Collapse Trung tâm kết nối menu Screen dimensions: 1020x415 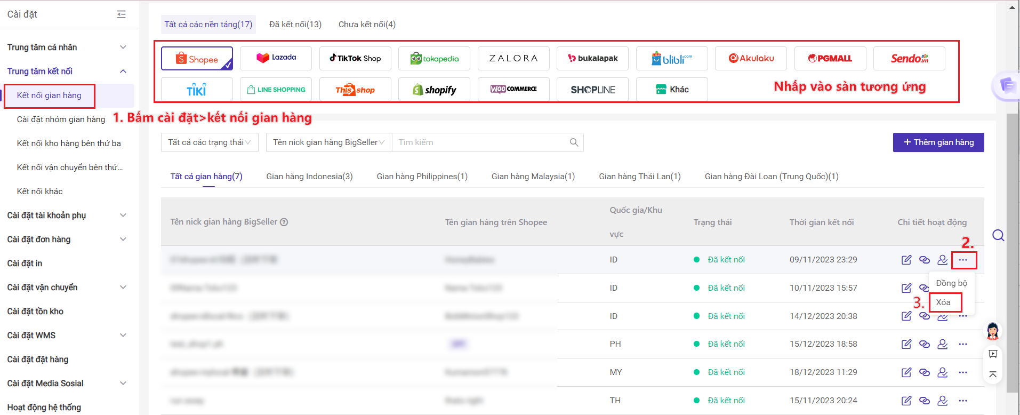click(x=123, y=71)
